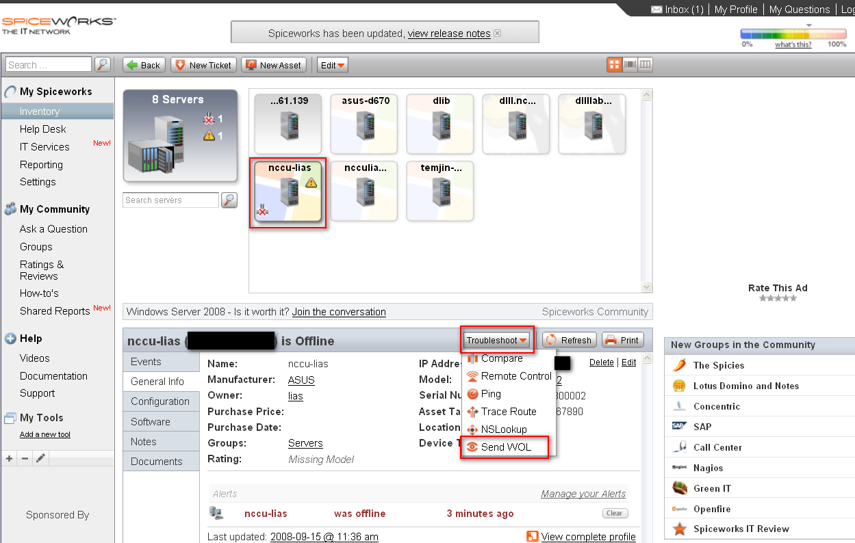855x543 pixels.
Task: Remove tool with minus icon
Action: [25, 458]
